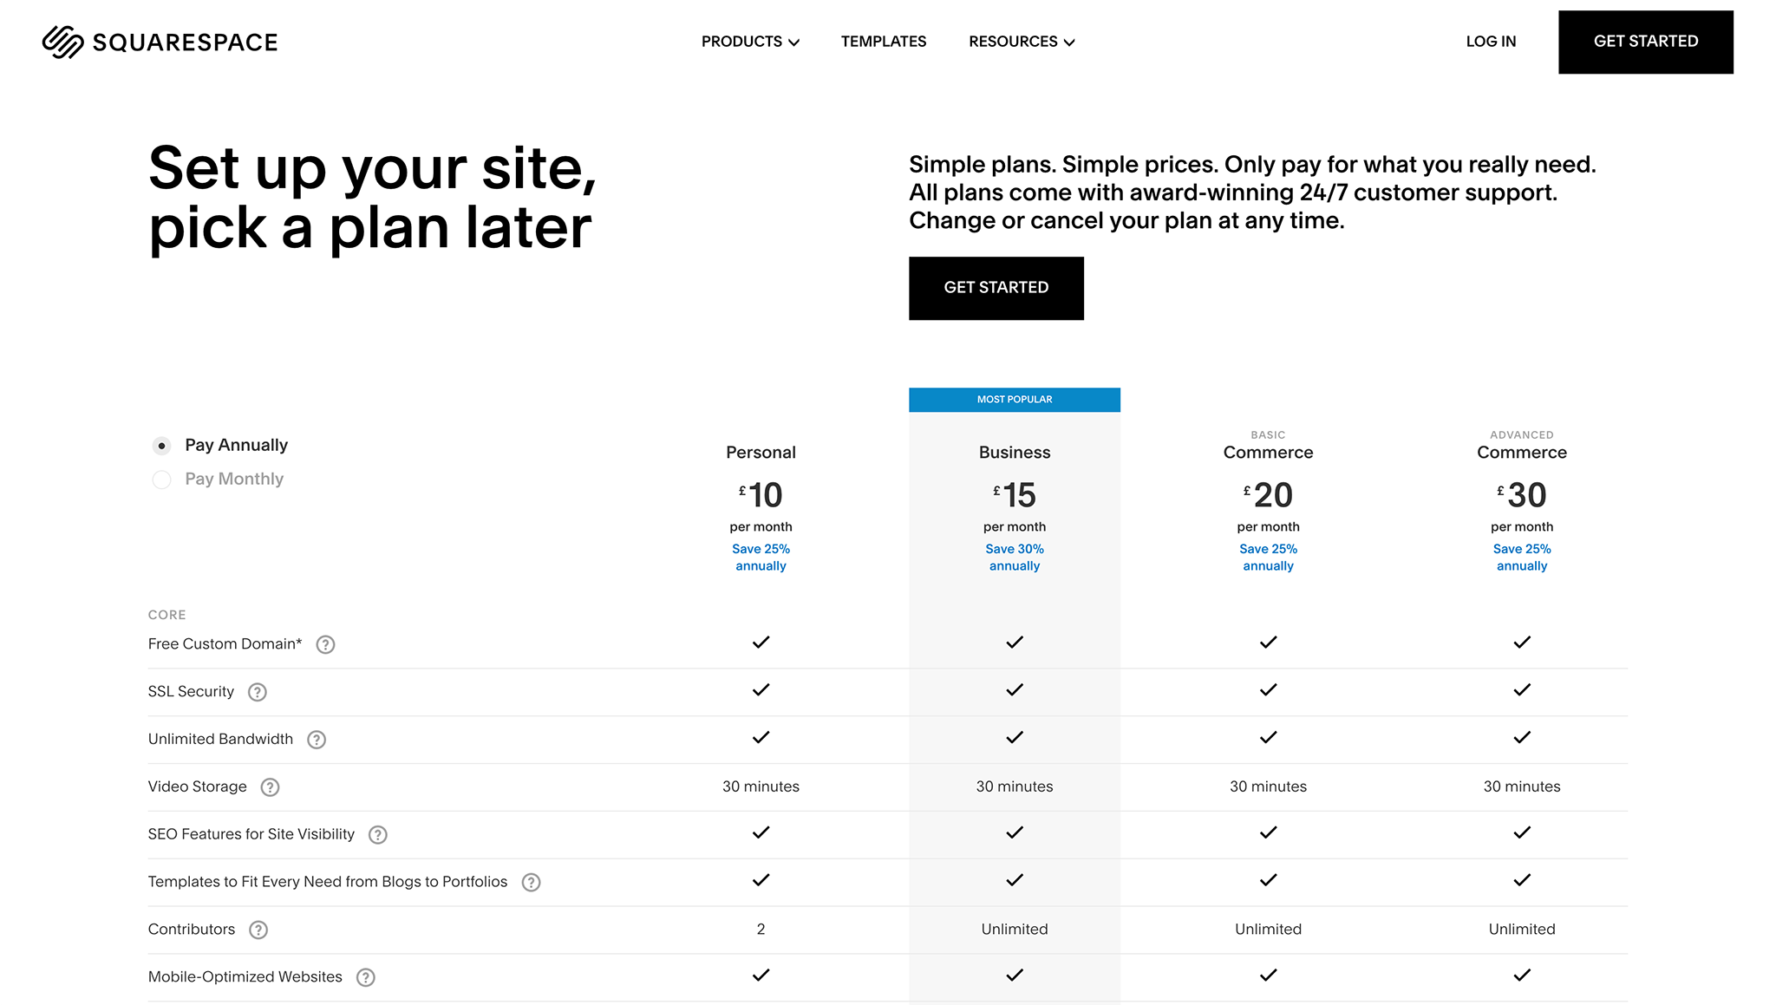
Task: Click Video Storage help icon
Action: 271,787
